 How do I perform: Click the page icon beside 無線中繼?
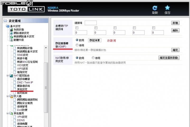tap(15, 58)
